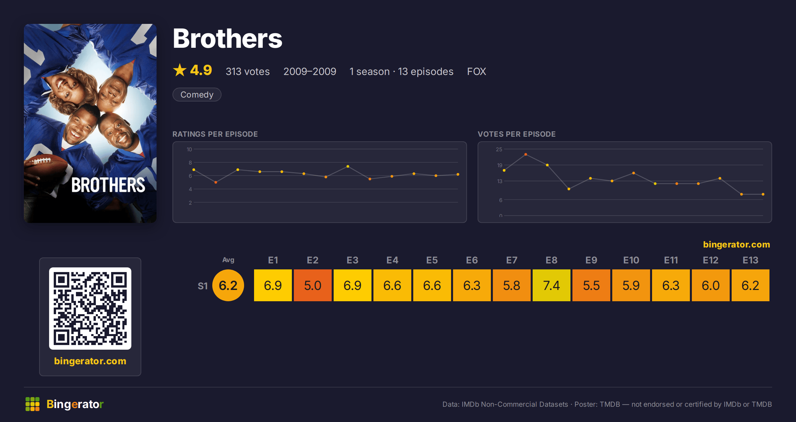
Task: Select the E13 rating cell 6.2
Action: 751,285
